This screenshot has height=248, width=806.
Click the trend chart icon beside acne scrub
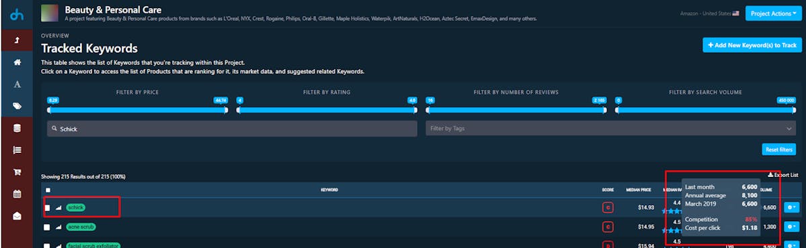tap(58, 227)
